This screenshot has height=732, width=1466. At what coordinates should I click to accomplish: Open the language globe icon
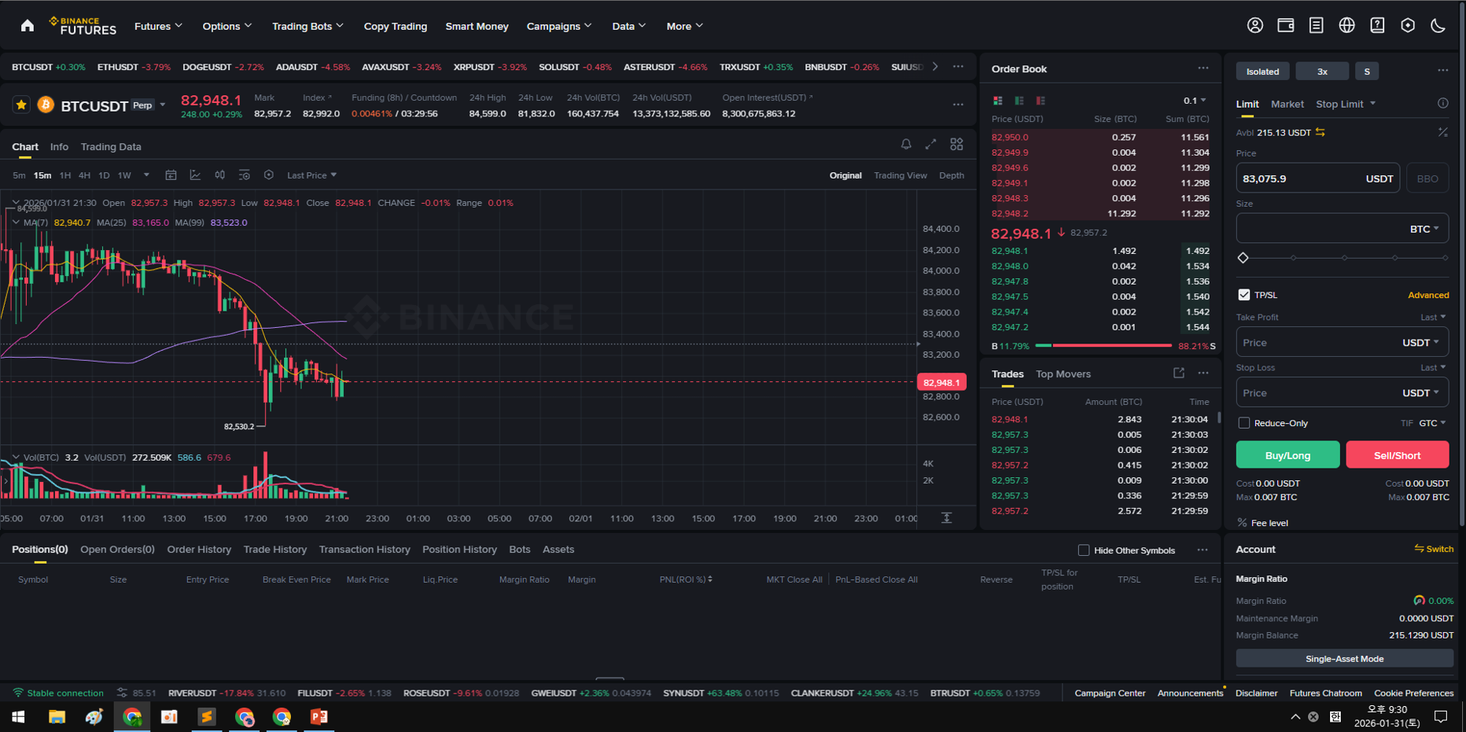point(1346,25)
